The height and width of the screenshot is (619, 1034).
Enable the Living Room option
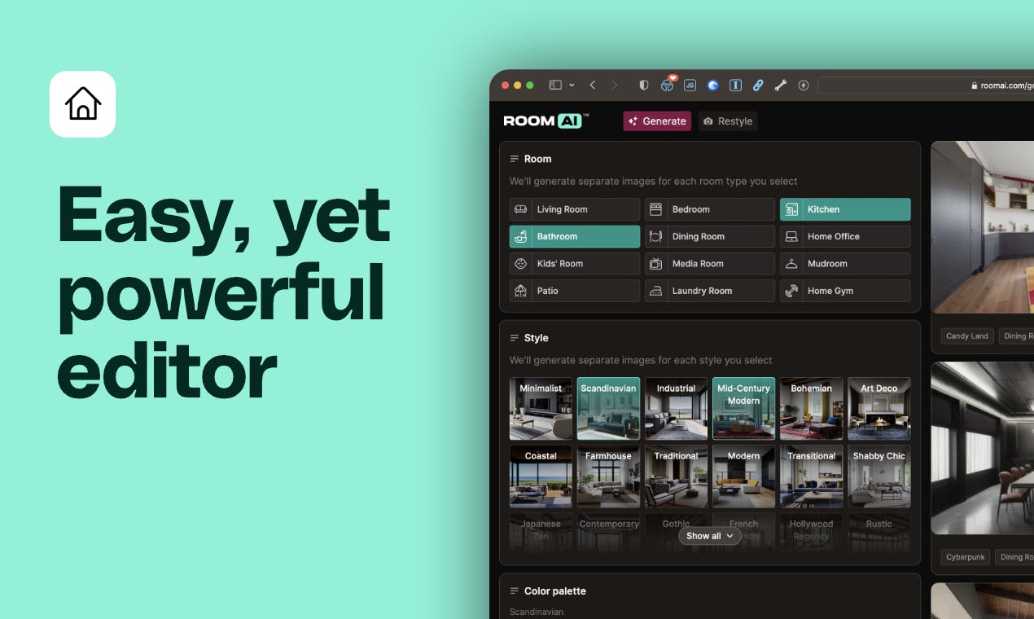(x=575, y=209)
